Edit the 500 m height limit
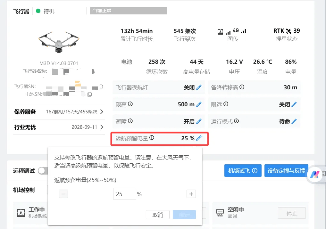This screenshot has width=326, height=229. 199,104
